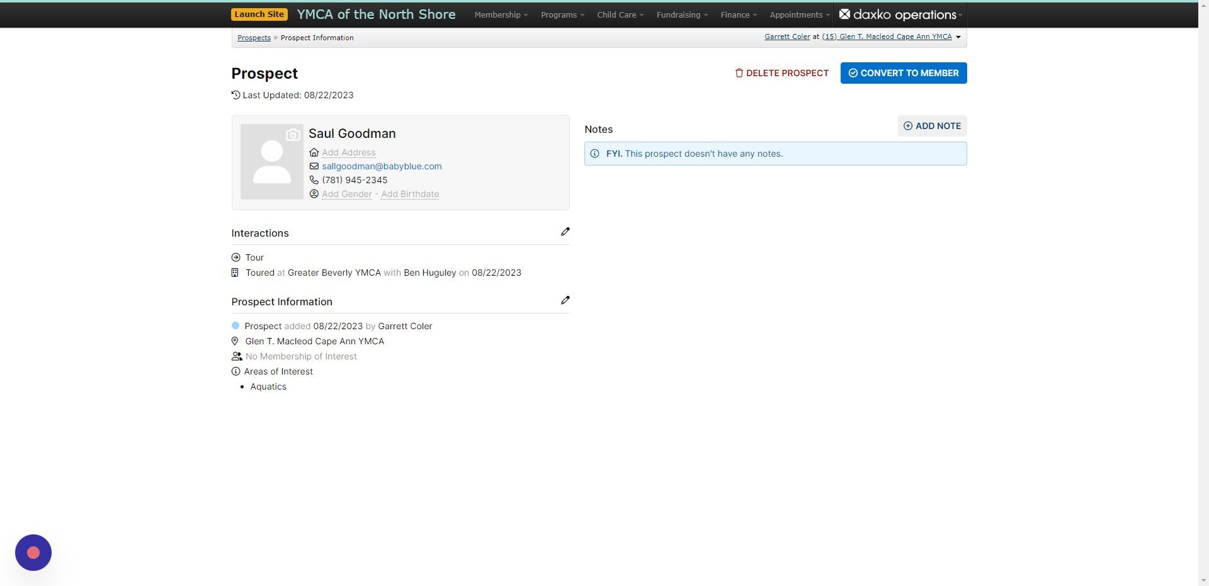Click the Launch Site button
This screenshot has width=1209, height=586.
[259, 14]
